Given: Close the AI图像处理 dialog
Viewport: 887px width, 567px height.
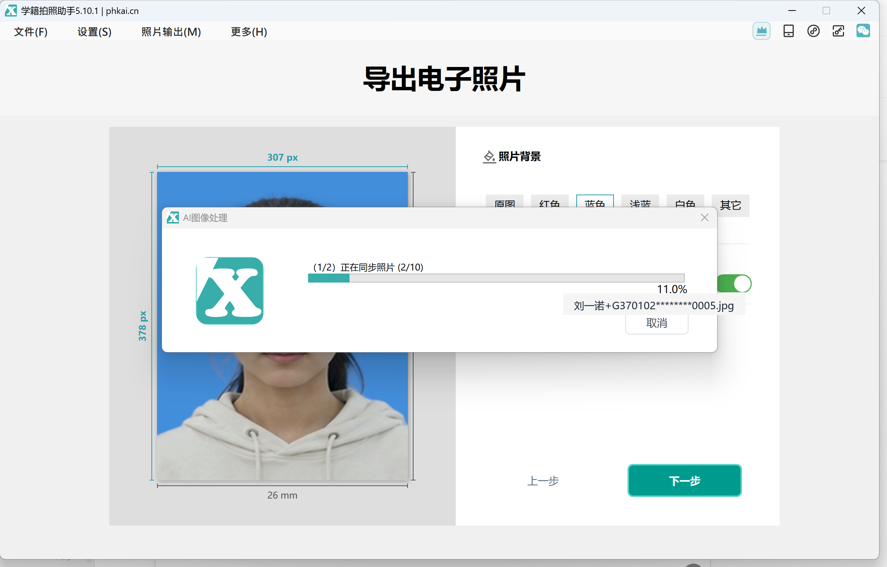Looking at the screenshot, I should (704, 217).
